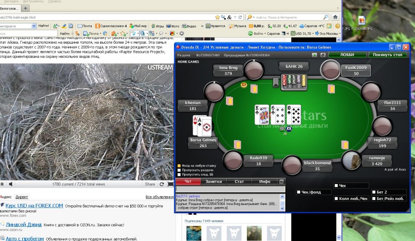Open a new browser tab with plus
The width and height of the screenshot is (415, 241).
coord(26,8)
